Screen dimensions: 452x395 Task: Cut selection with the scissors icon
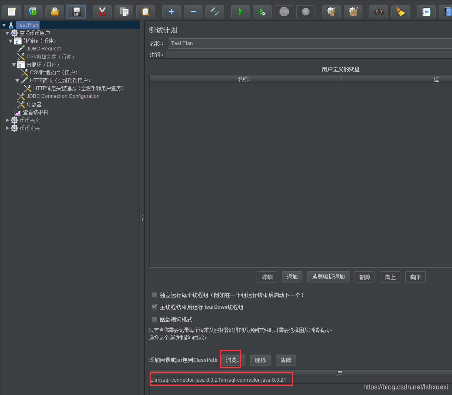click(102, 12)
